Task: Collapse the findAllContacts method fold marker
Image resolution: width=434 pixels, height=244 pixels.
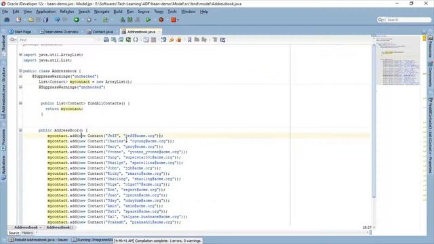Action: click(20, 103)
